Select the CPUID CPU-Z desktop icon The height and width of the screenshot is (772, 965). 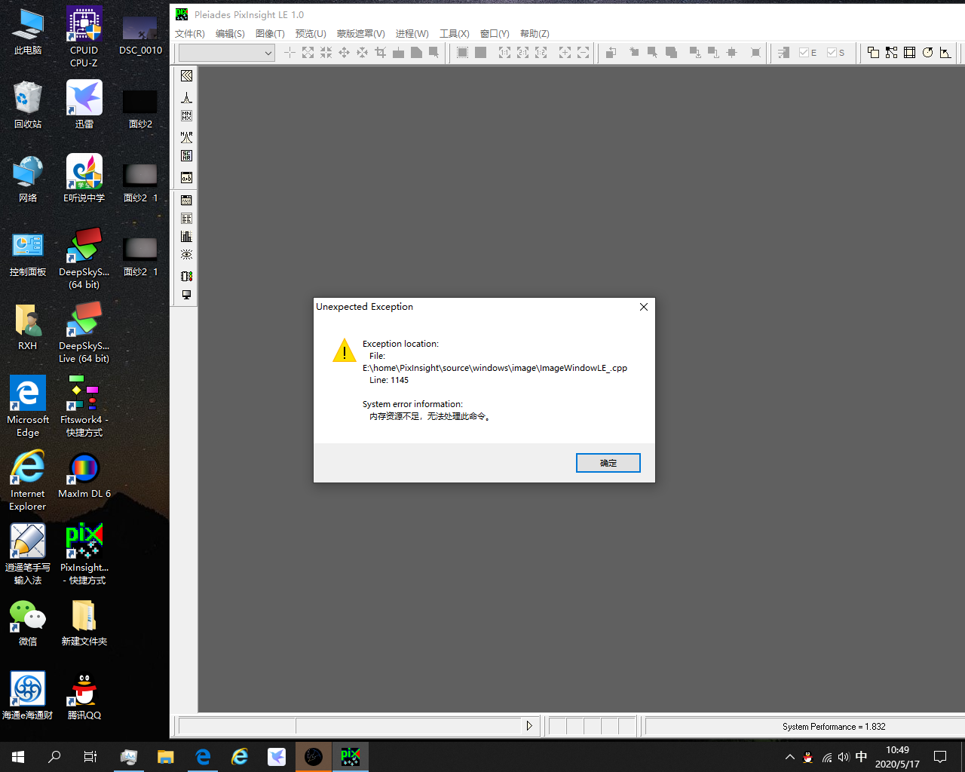click(x=84, y=37)
